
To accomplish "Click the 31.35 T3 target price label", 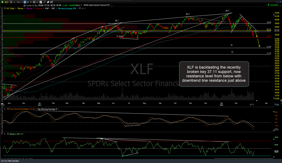I will (x=269, y=53).
